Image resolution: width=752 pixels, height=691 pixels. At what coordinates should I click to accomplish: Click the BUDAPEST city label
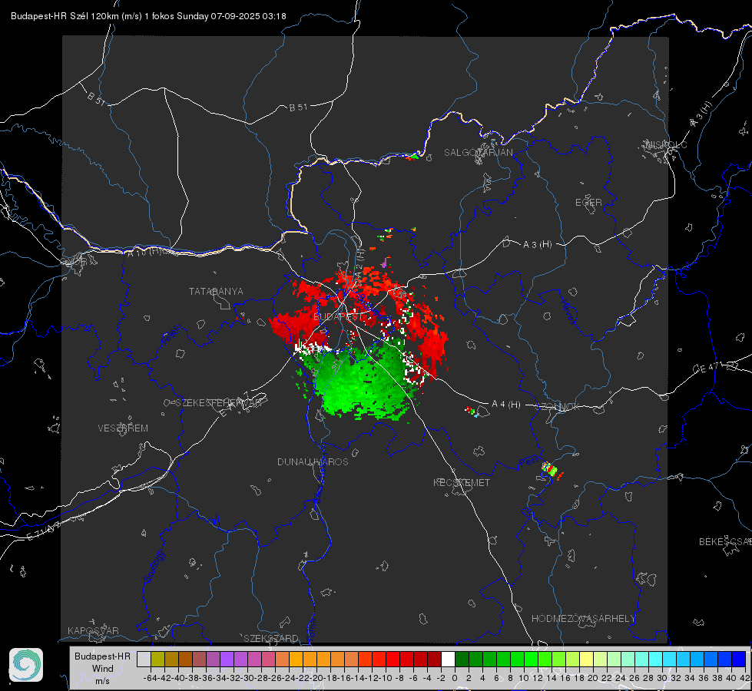[338, 317]
